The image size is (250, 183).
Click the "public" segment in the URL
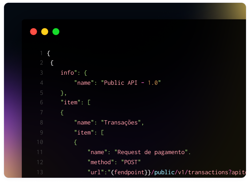[163, 172]
